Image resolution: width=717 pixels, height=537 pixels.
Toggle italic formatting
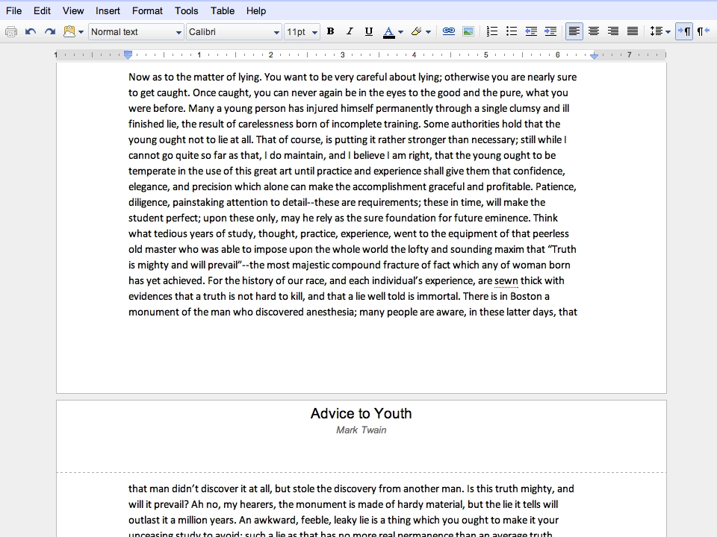click(x=350, y=31)
